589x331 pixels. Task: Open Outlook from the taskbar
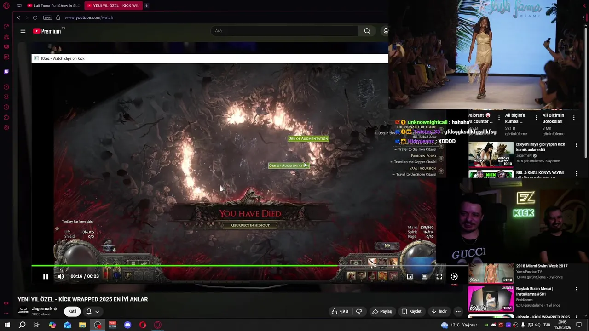tap(67, 325)
